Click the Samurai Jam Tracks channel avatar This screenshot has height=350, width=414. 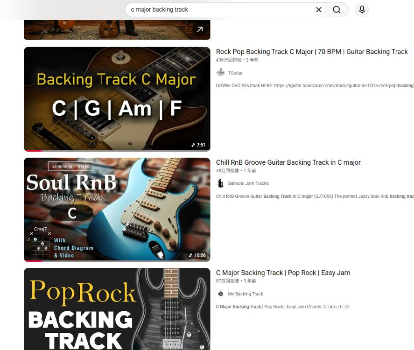coord(220,183)
